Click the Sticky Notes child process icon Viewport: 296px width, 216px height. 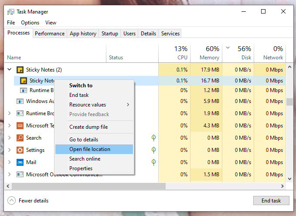24,81
